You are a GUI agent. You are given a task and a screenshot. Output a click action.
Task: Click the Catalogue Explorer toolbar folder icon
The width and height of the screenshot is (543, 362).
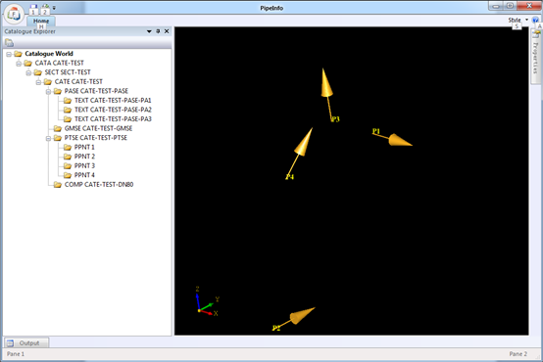click(x=10, y=43)
